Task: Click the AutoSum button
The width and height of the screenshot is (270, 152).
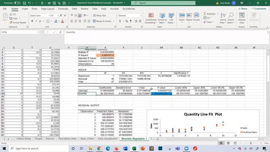Action: pos(210,14)
